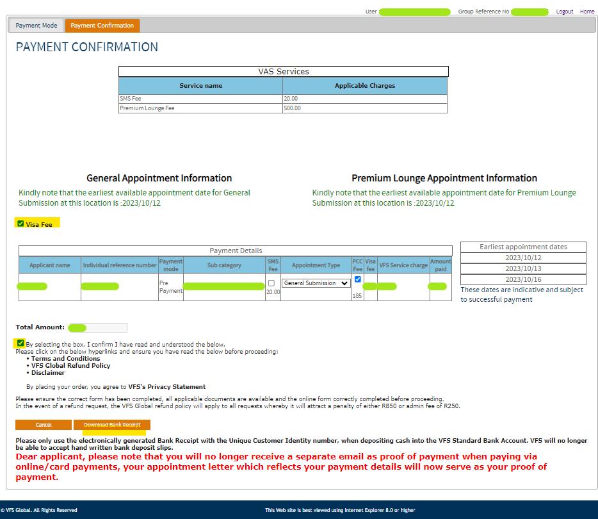Enable the SMS Fee checkbox in payment row
Screen dimensions: 598x519
pos(271,283)
